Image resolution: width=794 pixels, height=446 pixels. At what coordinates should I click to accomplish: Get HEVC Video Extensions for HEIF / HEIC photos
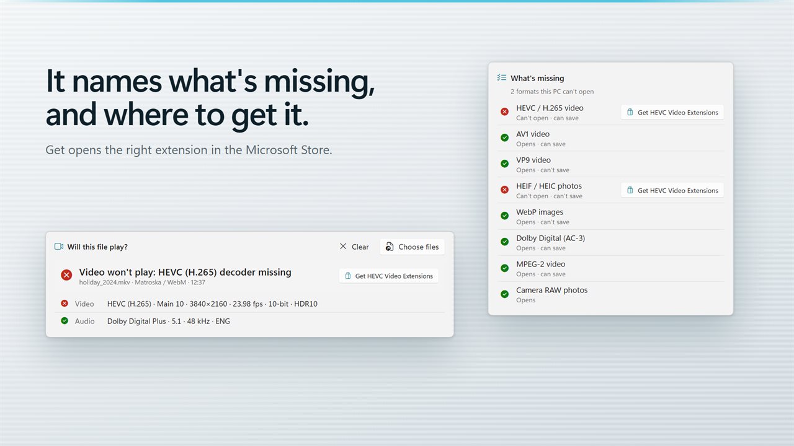pos(672,190)
